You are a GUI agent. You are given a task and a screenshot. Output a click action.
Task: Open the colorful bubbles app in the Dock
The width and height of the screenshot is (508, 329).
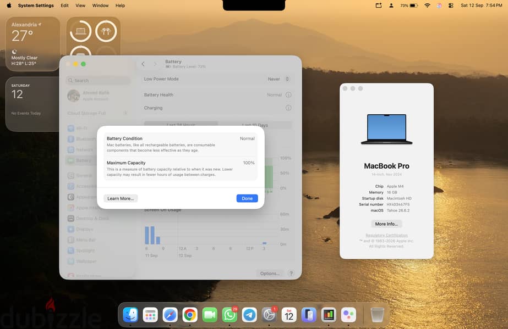(348, 315)
